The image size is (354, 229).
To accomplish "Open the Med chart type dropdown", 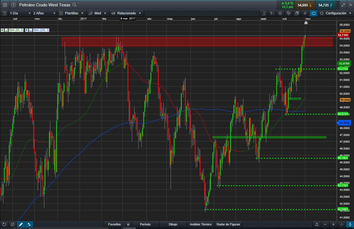I will 98,13.
